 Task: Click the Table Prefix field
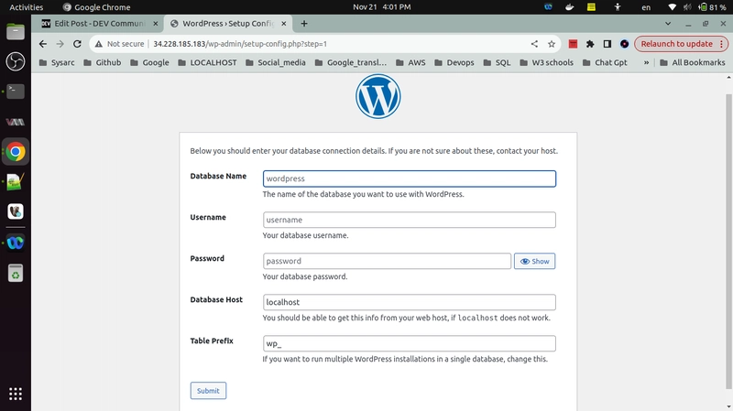(x=409, y=343)
